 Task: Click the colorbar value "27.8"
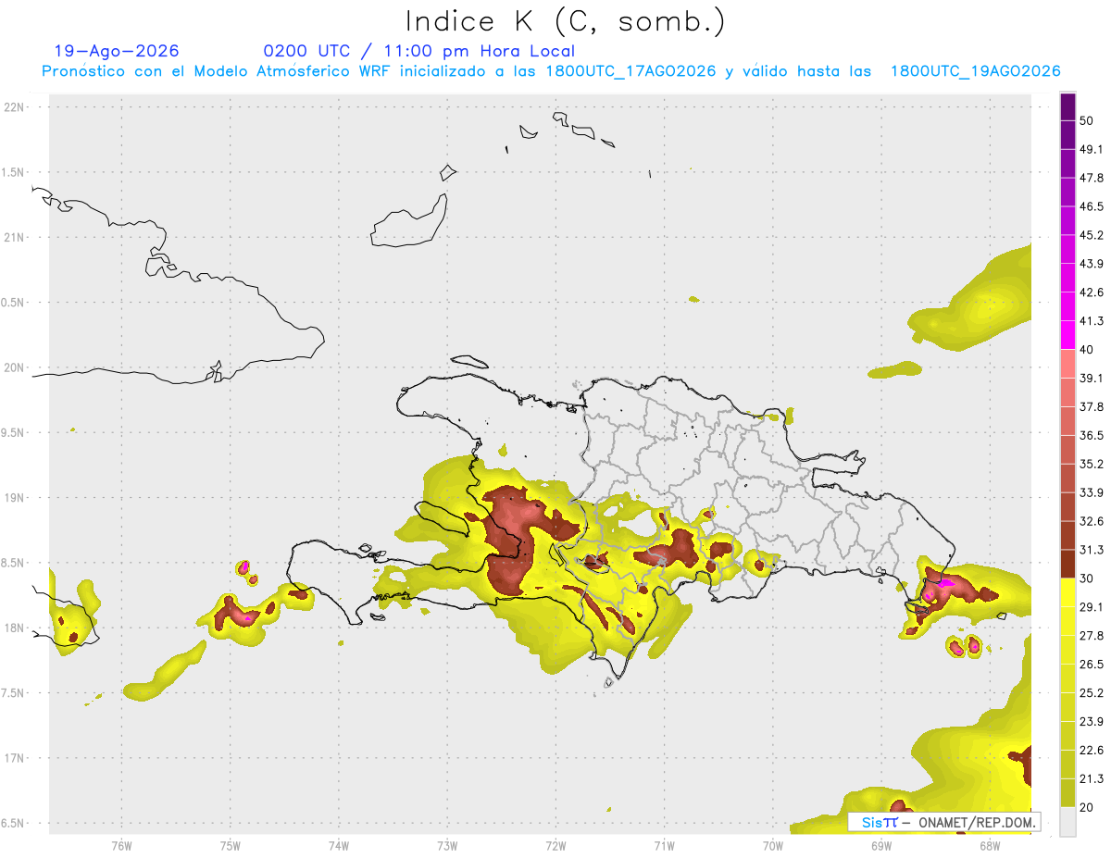click(1092, 636)
